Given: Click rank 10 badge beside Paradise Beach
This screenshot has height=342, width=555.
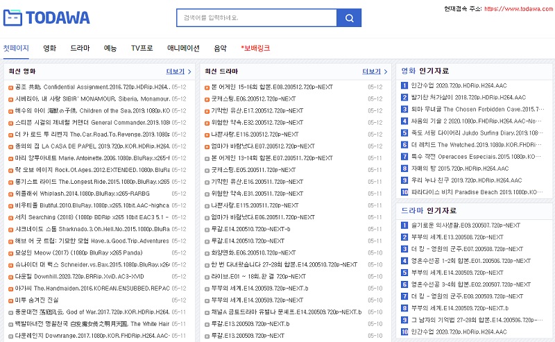Looking at the screenshot, I should (x=404, y=192).
